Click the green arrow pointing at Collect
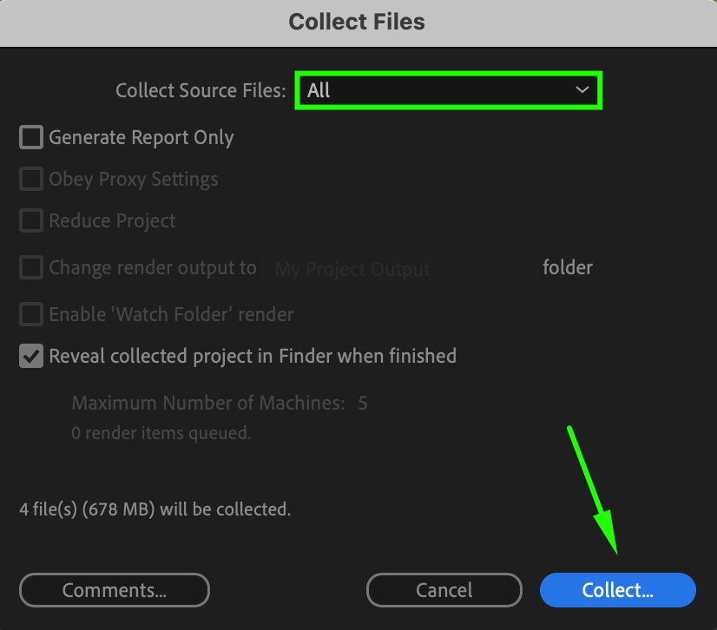 593,490
